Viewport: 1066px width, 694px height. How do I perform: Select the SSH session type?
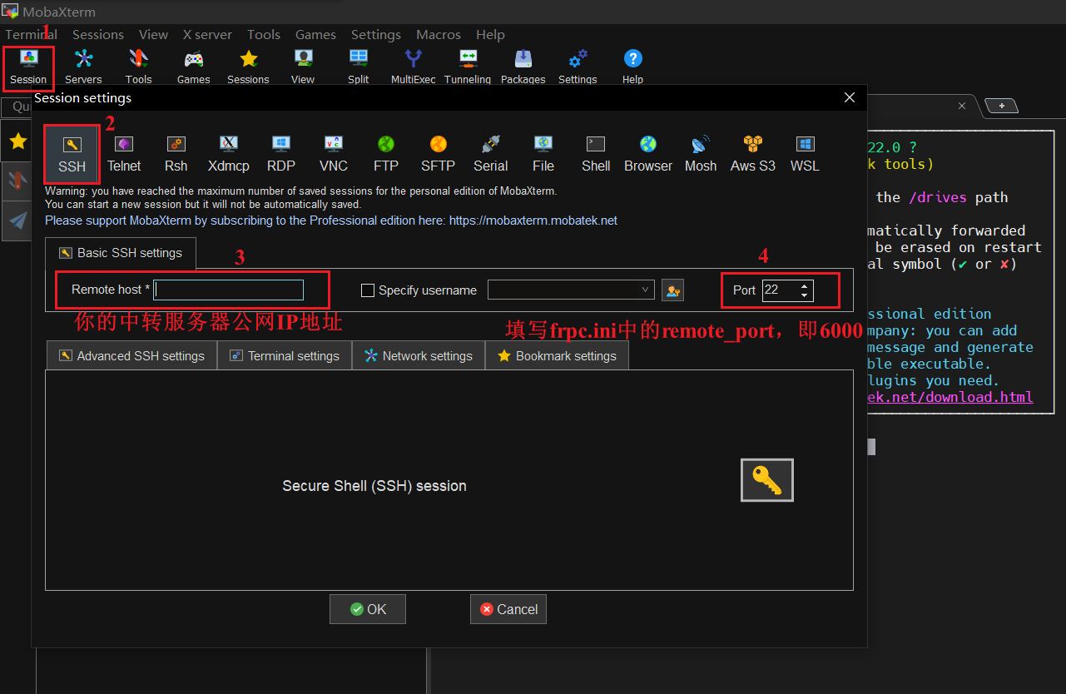(x=72, y=154)
